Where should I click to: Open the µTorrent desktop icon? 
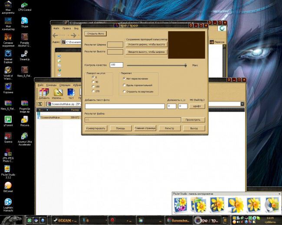click(x=8, y=121)
